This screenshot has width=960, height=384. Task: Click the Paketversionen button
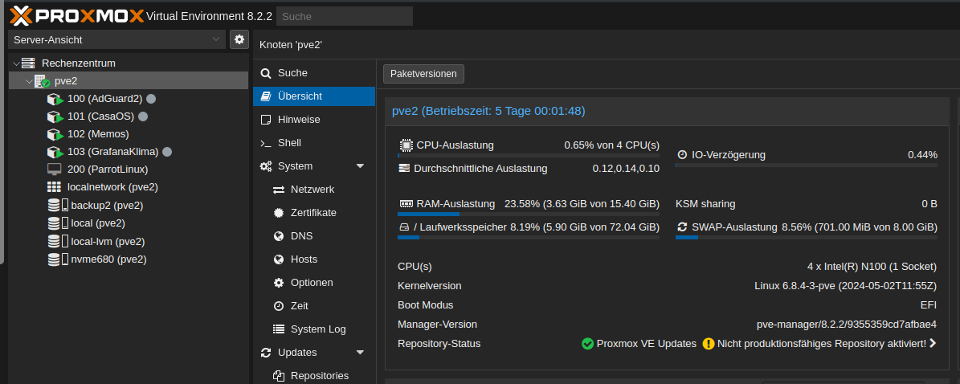[423, 73]
